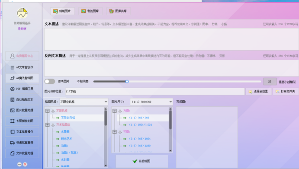Click the 选择新位置 button
This screenshot has height=169, width=299.
[x=259, y=92]
